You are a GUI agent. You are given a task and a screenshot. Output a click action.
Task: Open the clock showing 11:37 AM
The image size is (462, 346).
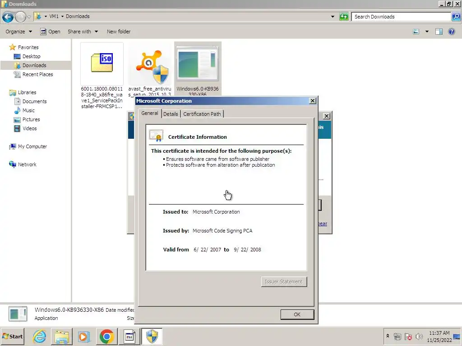pyautogui.click(x=439, y=336)
